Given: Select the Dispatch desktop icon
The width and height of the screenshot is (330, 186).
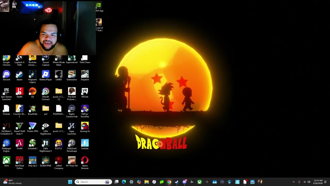Looking at the screenshot, I should tap(85, 76).
